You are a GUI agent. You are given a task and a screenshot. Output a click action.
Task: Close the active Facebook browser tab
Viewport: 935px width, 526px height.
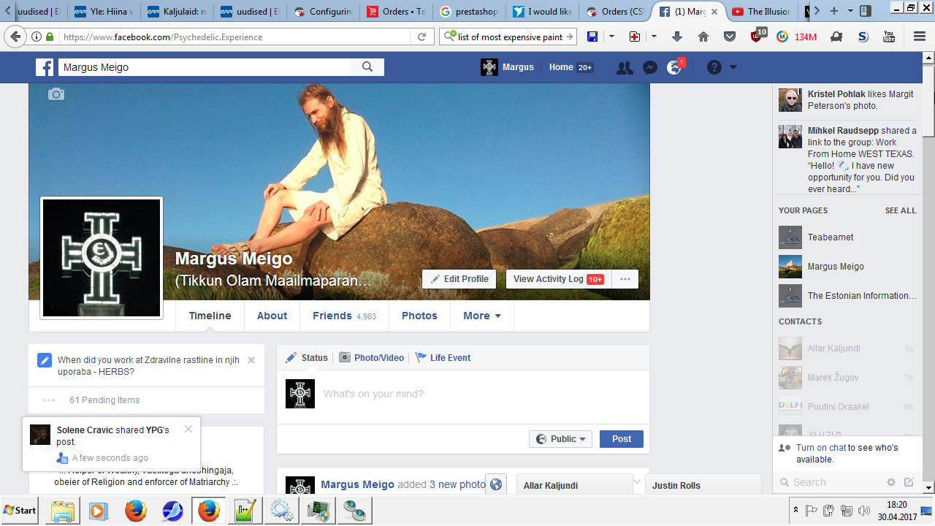click(x=714, y=11)
